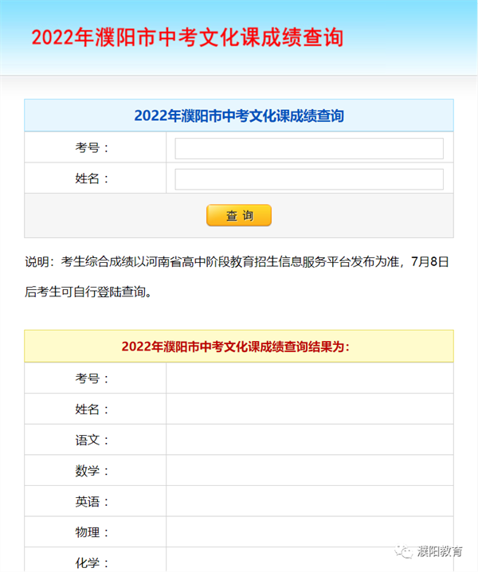Click the 语文 score cell
Viewport: 478px width, 572px height.
tap(310, 439)
